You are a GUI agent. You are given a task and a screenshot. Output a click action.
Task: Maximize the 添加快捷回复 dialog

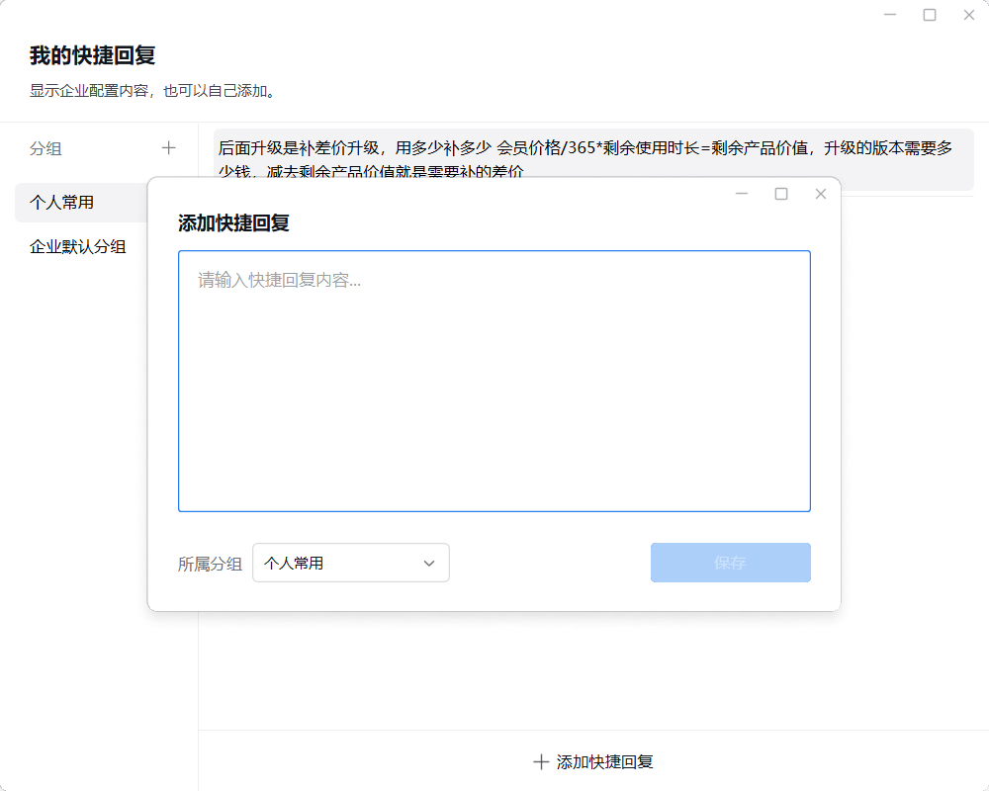click(781, 194)
